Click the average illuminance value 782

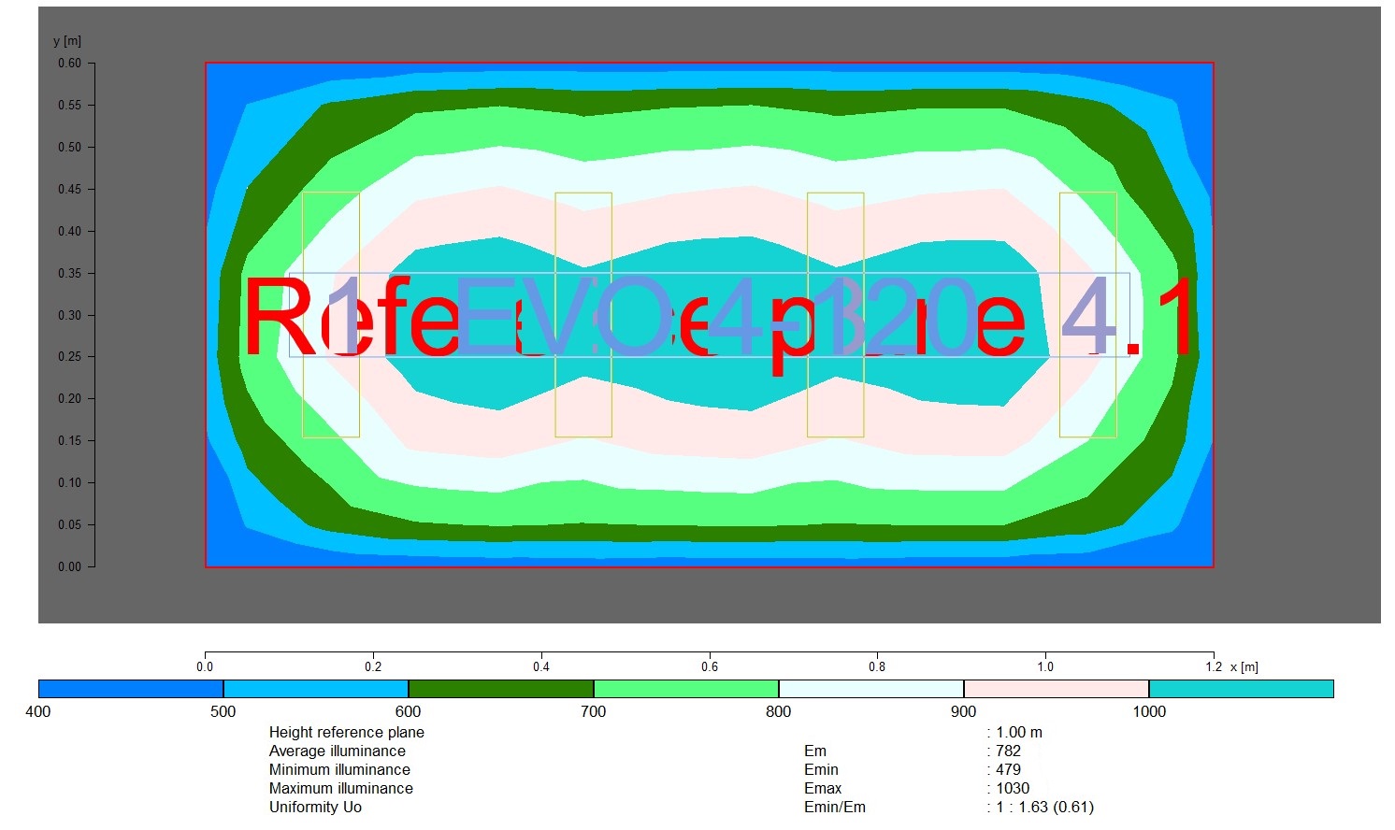pos(1009,751)
